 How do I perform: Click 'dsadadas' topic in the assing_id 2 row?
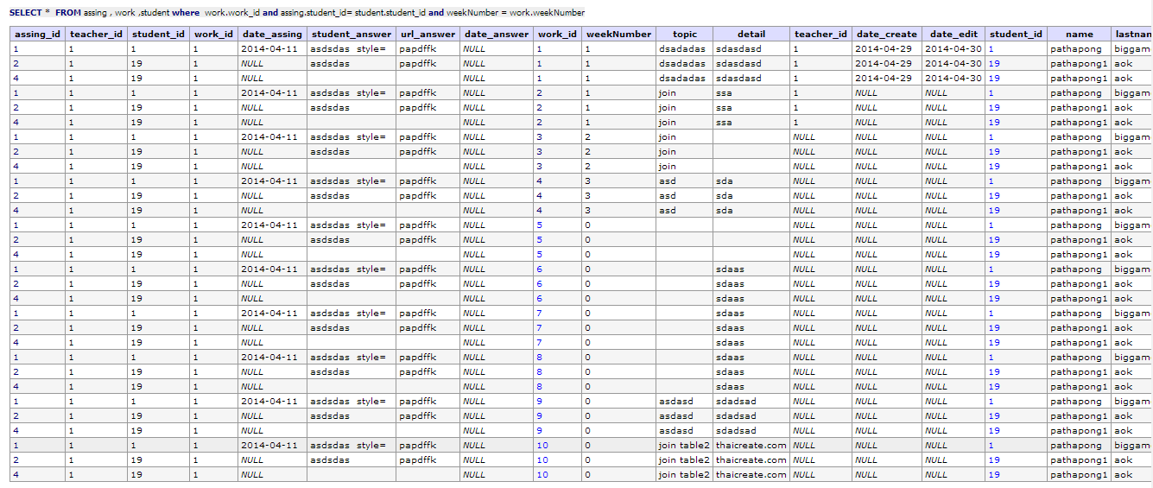tap(682, 63)
